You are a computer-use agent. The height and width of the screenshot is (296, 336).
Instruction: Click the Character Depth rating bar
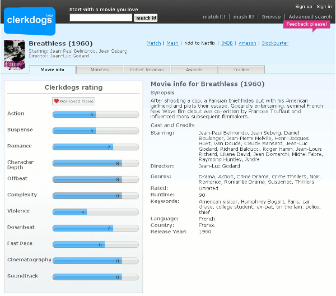click(x=96, y=164)
